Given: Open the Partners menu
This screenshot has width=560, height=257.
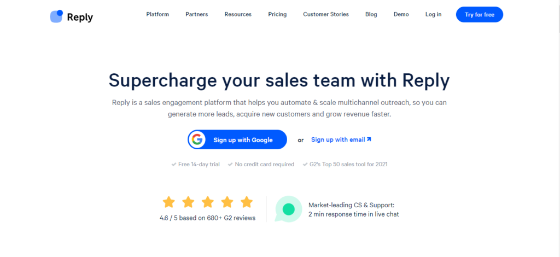Looking at the screenshot, I should (196, 14).
